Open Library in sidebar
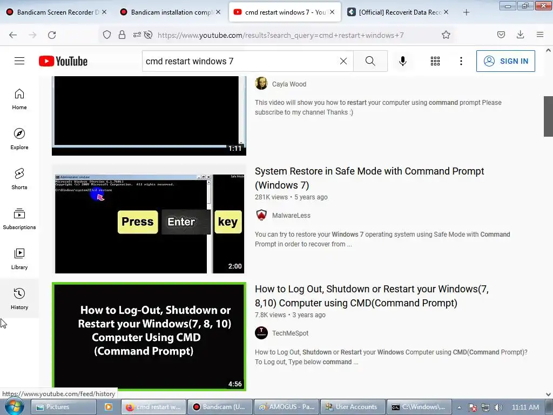553x415 pixels. [19, 259]
